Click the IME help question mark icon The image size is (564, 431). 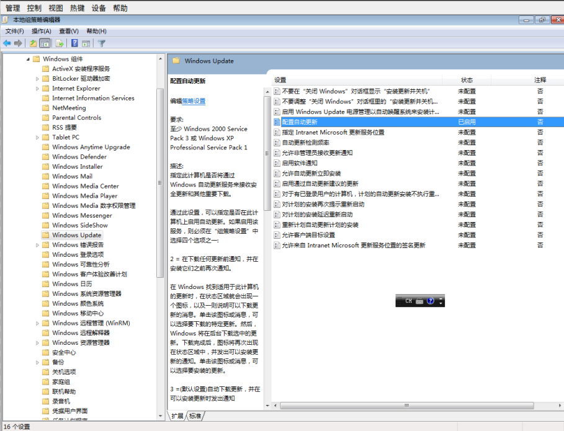pyautogui.click(x=430, y=301)
